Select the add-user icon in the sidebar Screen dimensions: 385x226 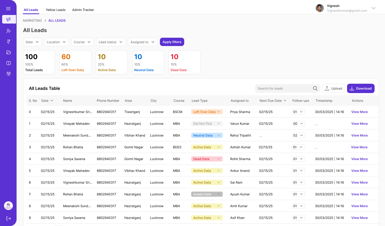point(8,31)
